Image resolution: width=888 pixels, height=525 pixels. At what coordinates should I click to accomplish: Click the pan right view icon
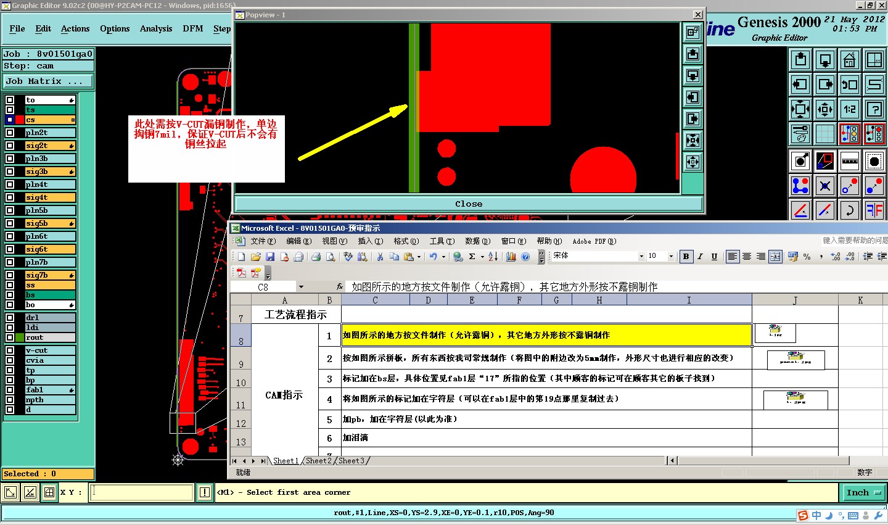click(825, 85)
